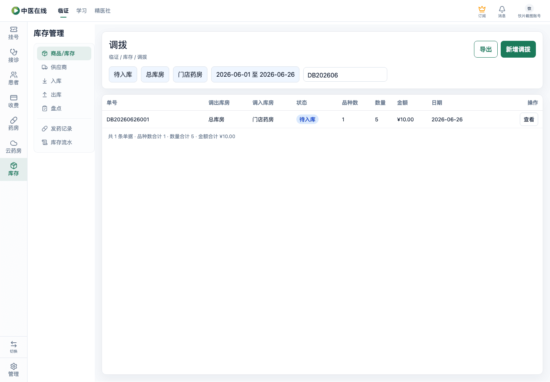Click the truck icon beside 供应商

pyautogui.click(x=45, y=67)
